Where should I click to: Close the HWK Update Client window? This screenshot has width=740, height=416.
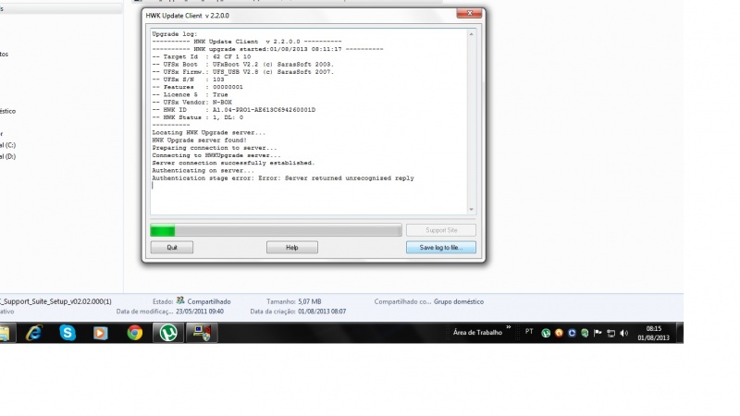pyautogui.click(x=469, y=13)
